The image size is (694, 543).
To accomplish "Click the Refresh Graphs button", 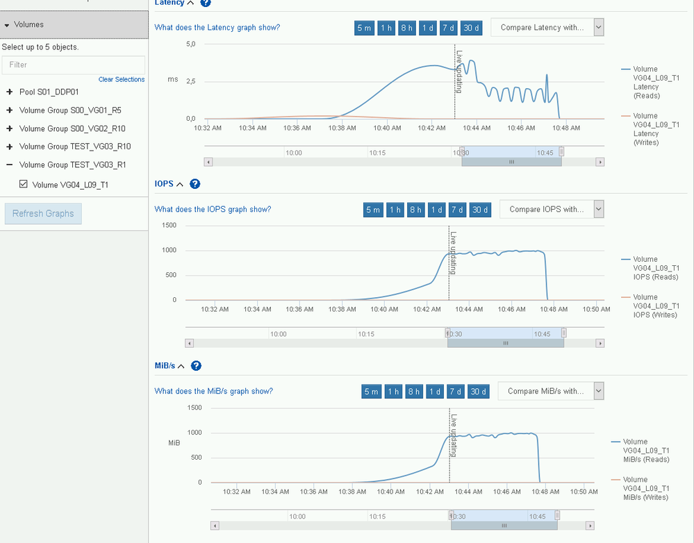I will coord(43,214).
